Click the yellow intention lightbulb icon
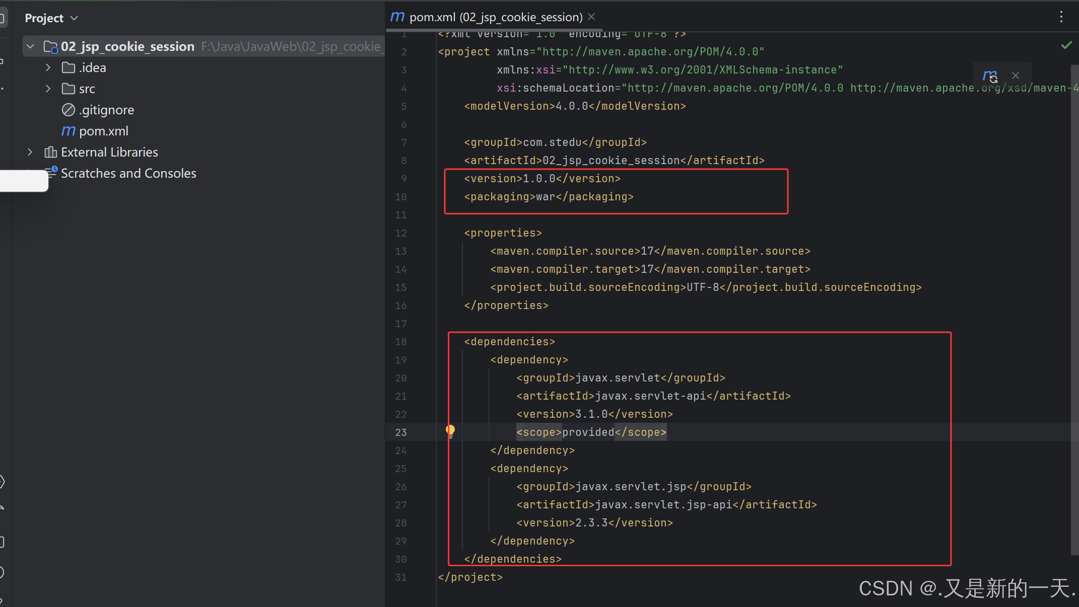Viewport: 1079px width, 607px height. click(450, 431)
